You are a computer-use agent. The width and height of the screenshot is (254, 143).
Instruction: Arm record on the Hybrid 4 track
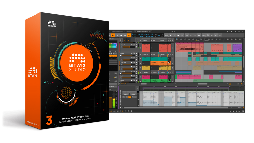[132, 45]
